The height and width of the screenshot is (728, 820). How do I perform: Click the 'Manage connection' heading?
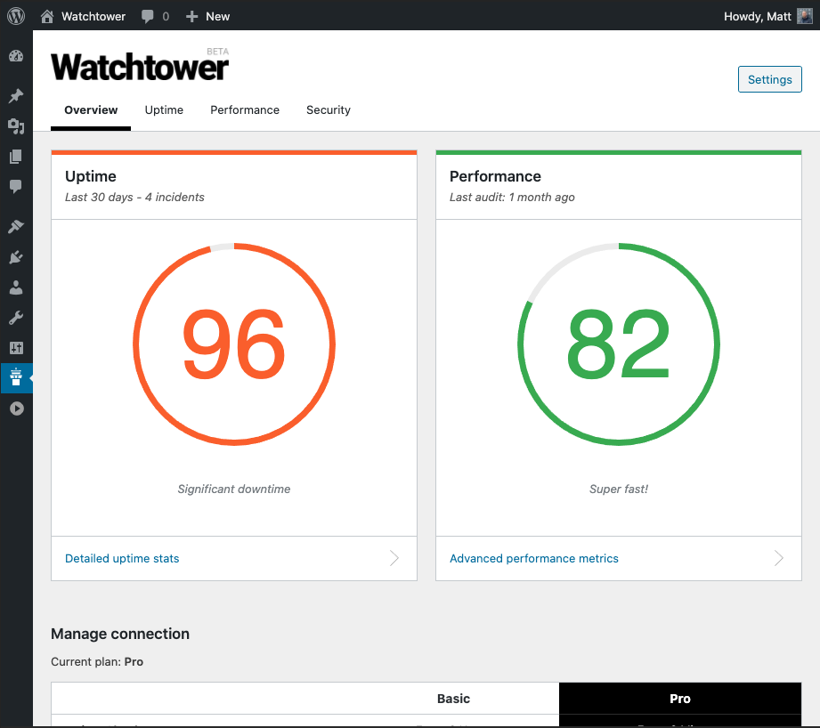click(120, 634)
